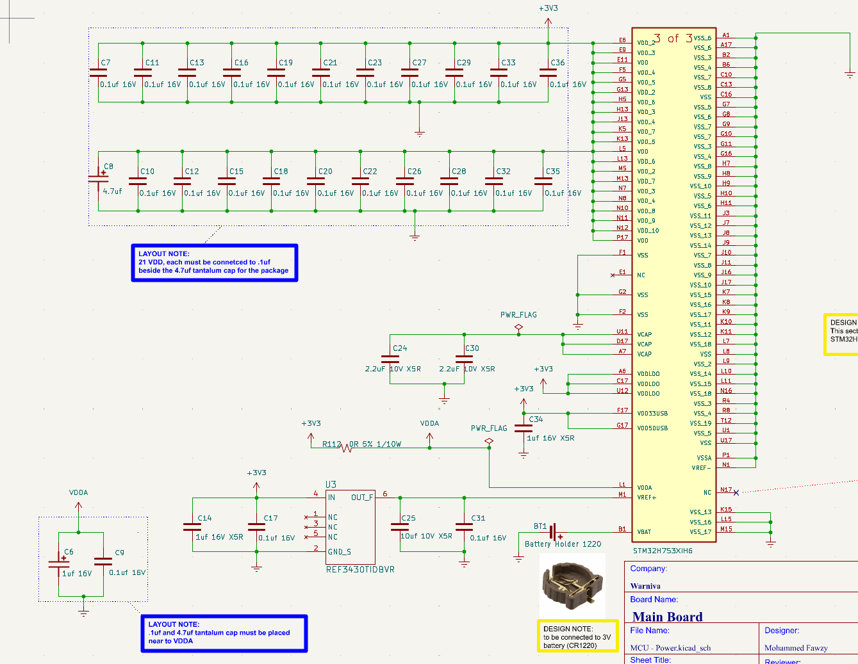The image size is (858, 664).
Task: Select the blue layout note about 21 VDD
Action: point(215,263)
